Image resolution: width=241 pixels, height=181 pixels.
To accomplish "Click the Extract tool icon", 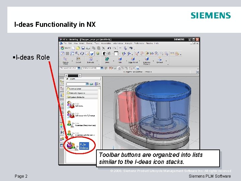I will click(160, 60).
